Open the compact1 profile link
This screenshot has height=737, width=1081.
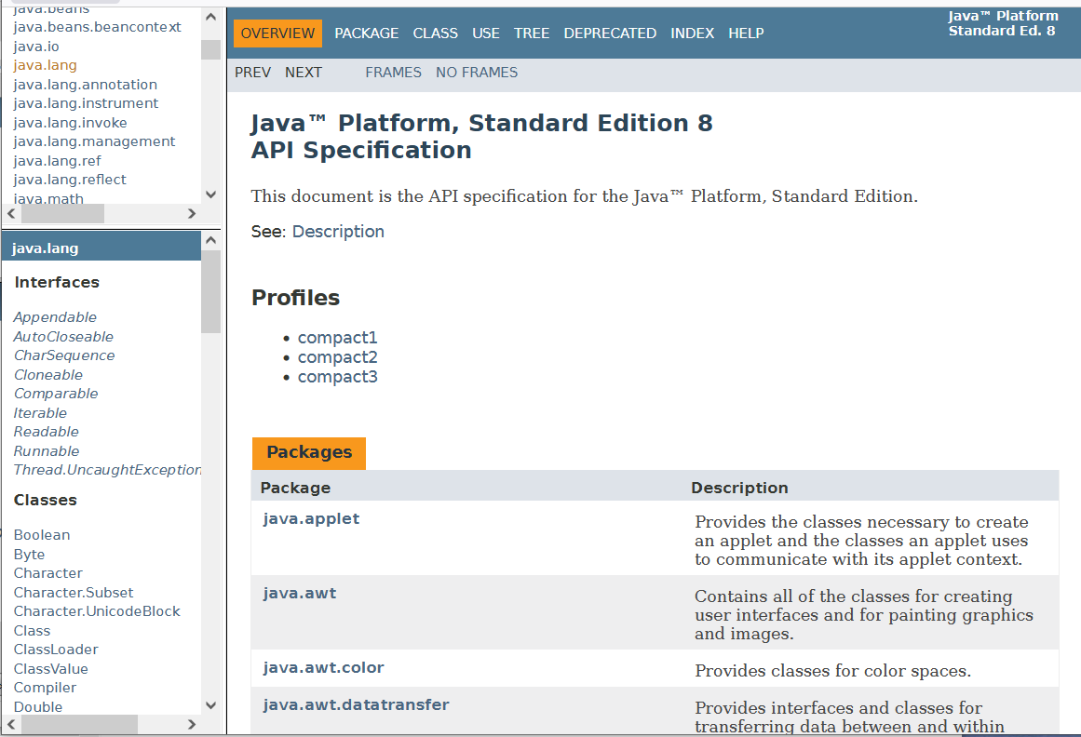click(337, 337)
